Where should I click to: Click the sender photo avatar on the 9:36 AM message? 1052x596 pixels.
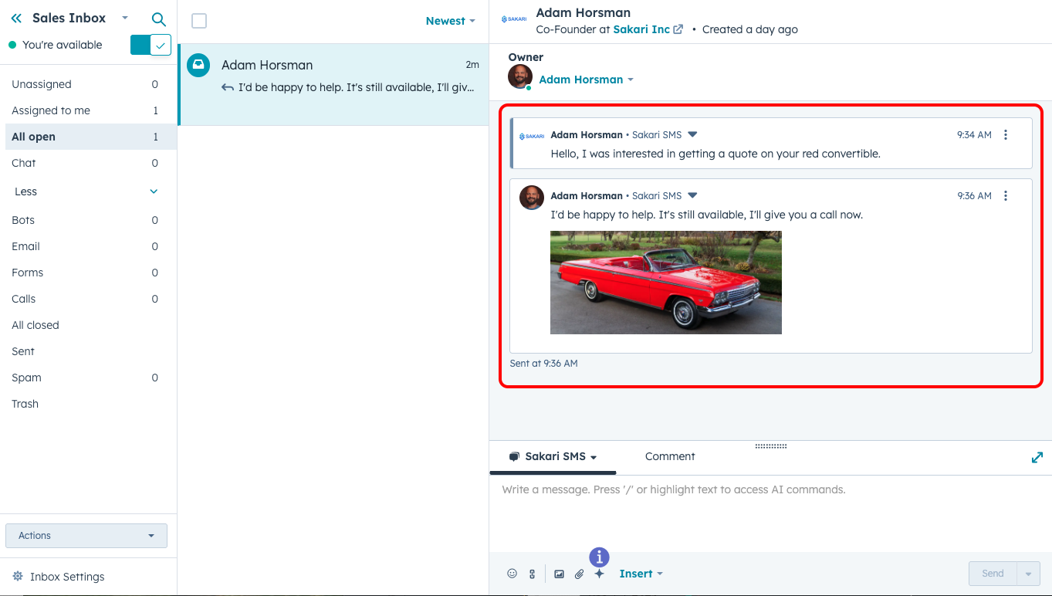point(532,198)
